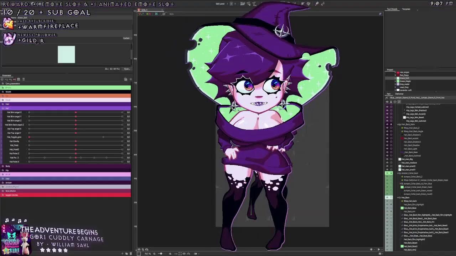Click the warp icon beside Warp_Hair_Back_Z
This screenshot has height=256, width=456.
pos(402,128)
